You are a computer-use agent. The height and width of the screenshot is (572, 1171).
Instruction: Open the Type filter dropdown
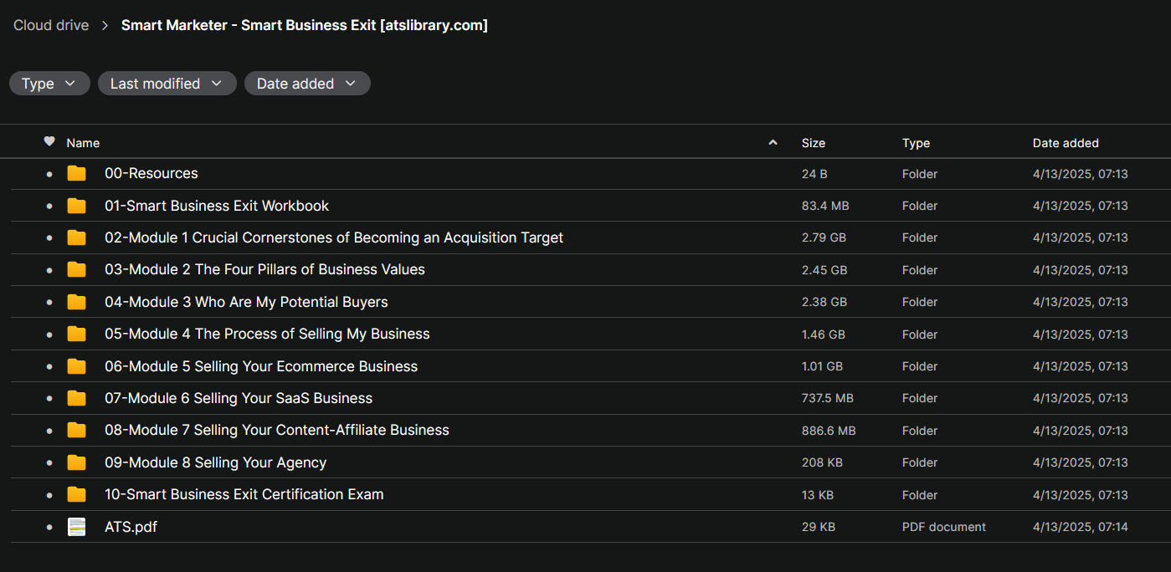click(x=49, y=84)
